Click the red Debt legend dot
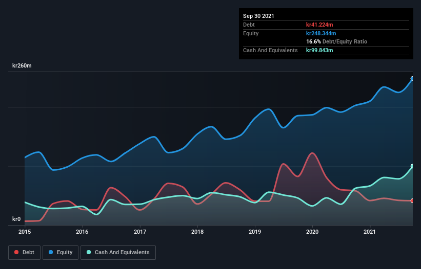The width and height of the screenshot is (421, 269). [x=16, y=252]
